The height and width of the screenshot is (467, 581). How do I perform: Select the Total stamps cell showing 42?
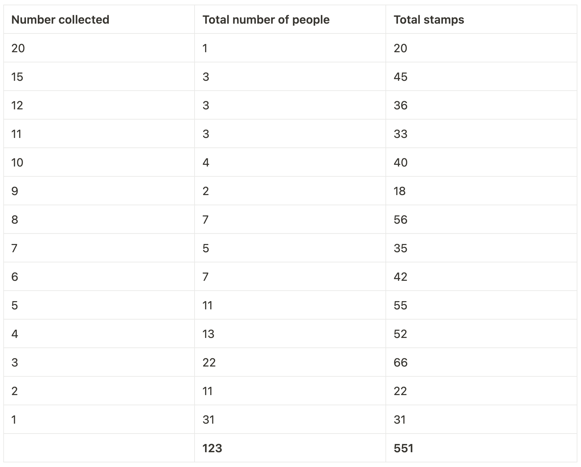tap(401, 277)
